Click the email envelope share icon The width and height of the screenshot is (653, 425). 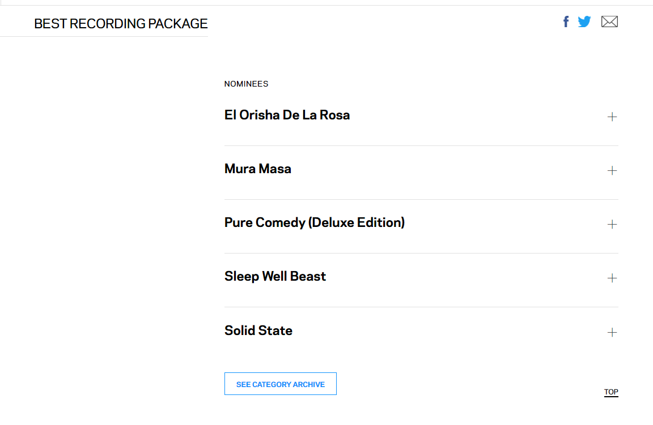pos(609,22)
